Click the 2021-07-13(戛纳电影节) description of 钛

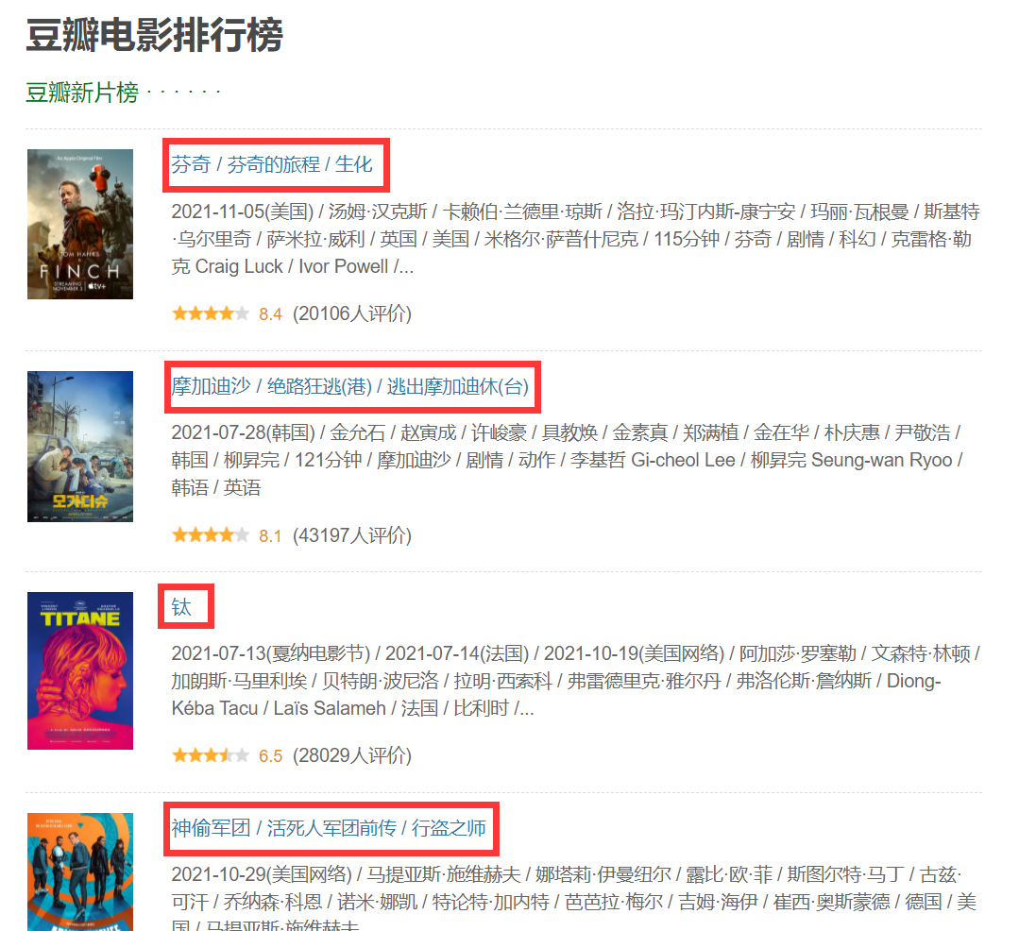[575, 681]
